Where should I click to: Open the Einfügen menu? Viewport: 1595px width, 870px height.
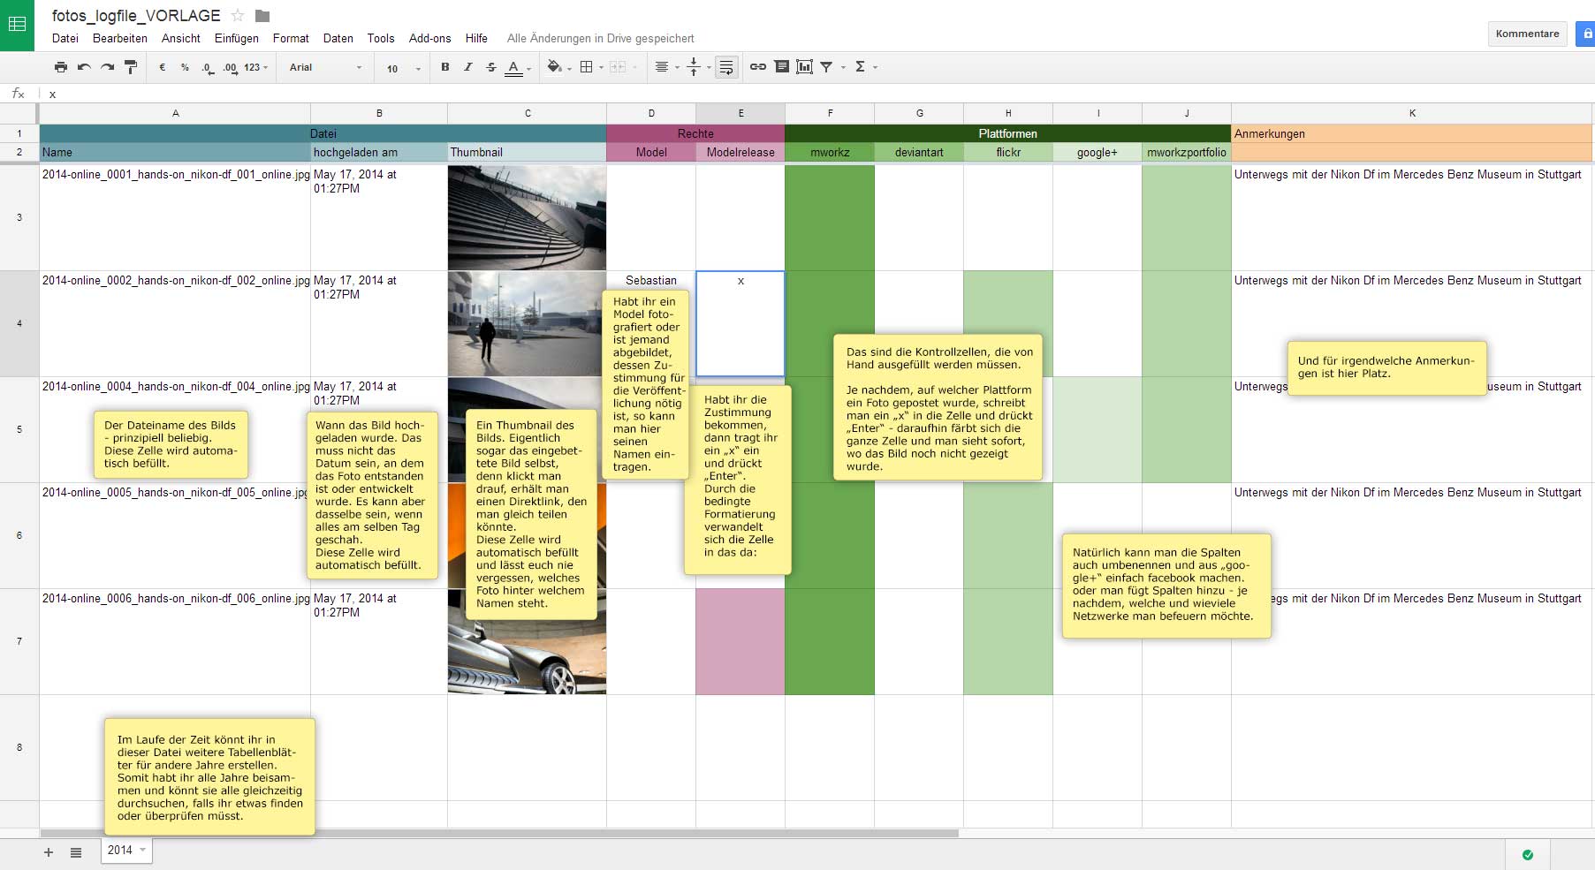click(x=236, y=38)
